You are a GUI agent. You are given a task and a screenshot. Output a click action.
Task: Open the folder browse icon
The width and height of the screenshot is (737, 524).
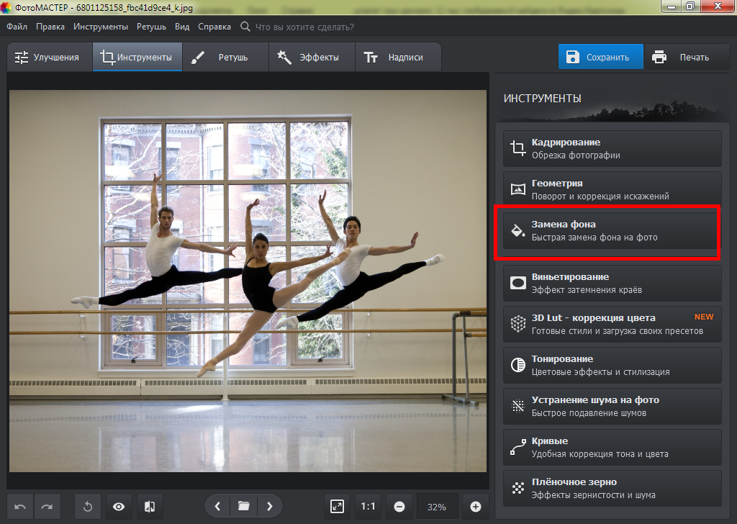click(243, 507)
